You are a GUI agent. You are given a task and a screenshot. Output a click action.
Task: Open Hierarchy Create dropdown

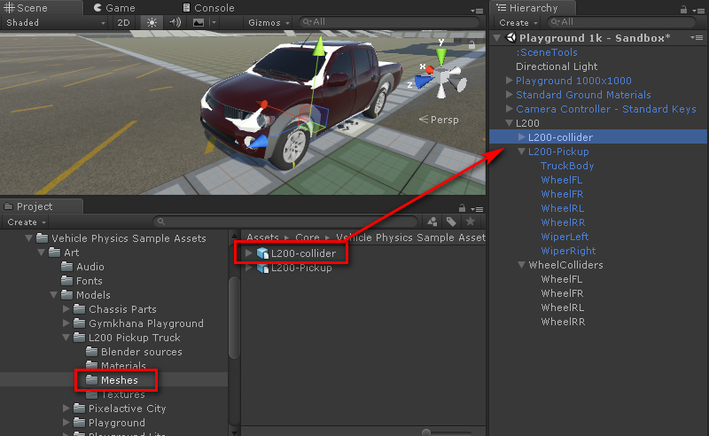pyautogui.click(x=518, y=23)
